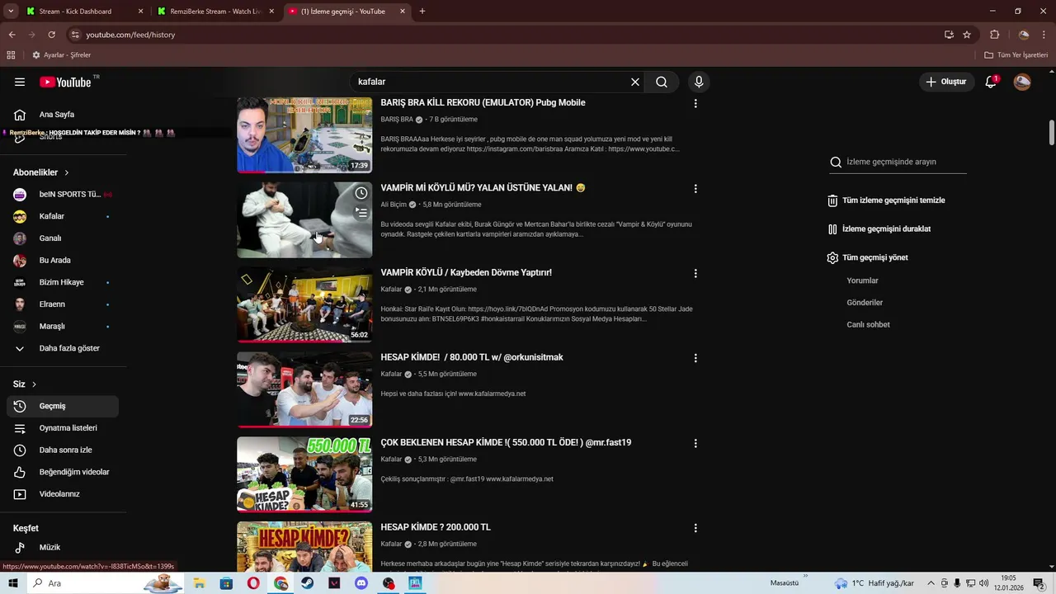This screenshot has width=1056, height=594.
Task: Select Yorumlar history type
Action: [862, 280]
